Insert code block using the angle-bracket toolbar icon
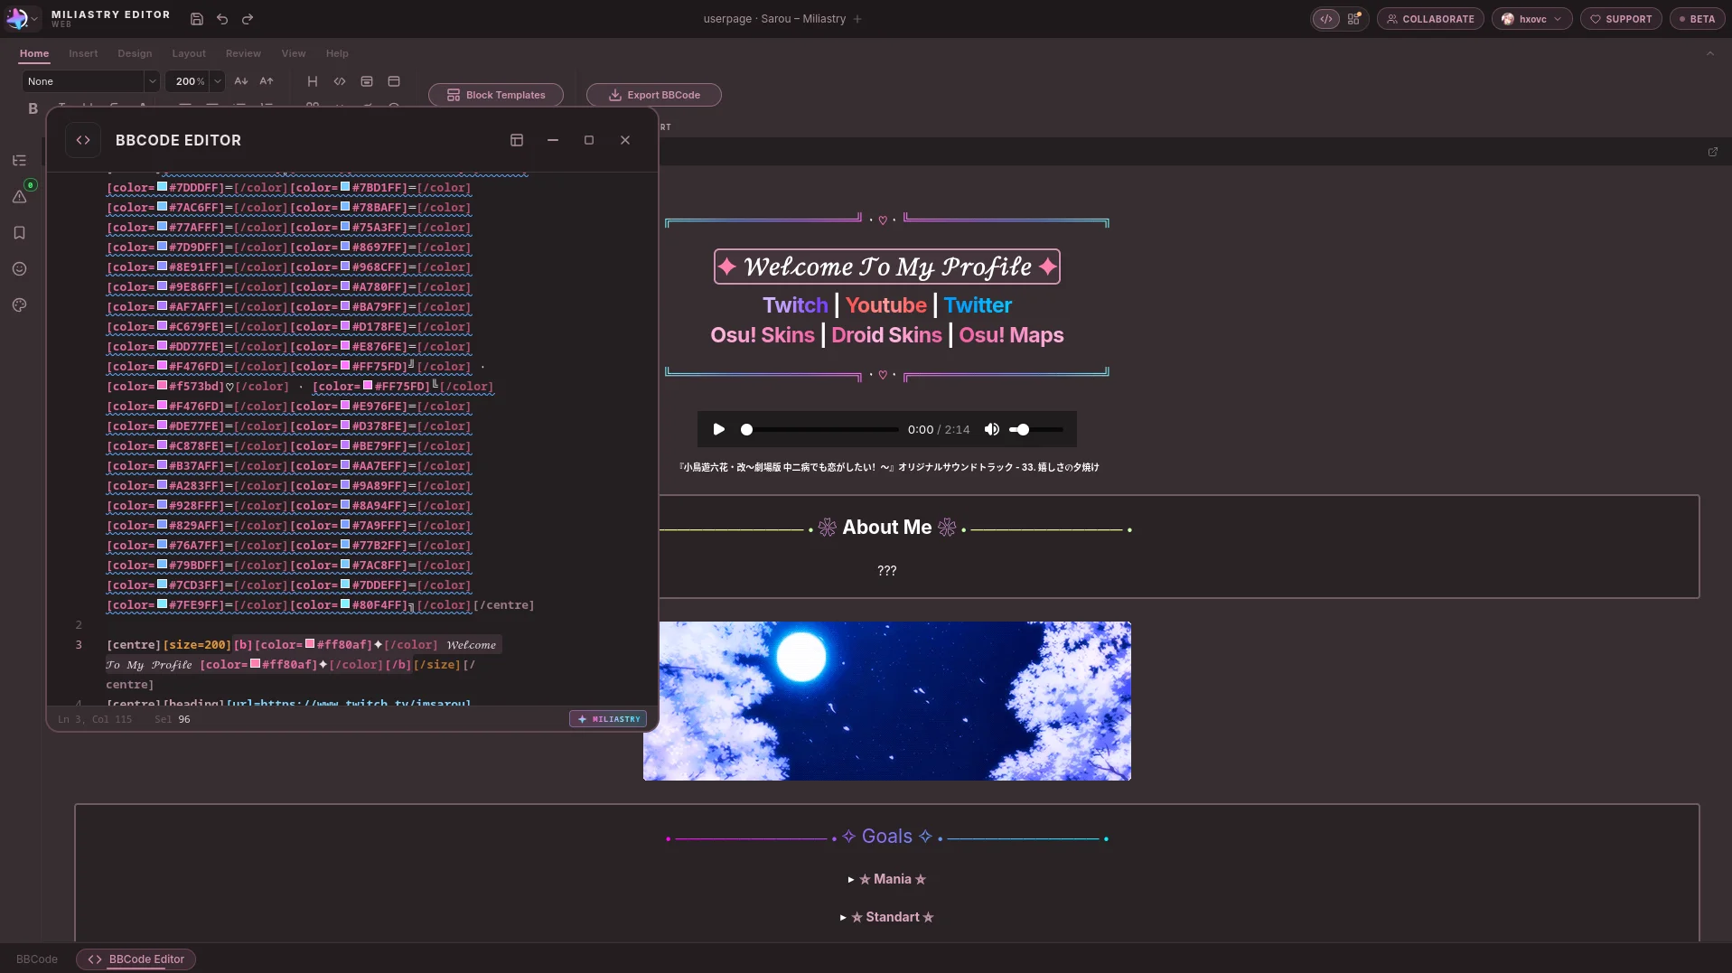Screen dimensions: 1732x973 pos(340,81)
